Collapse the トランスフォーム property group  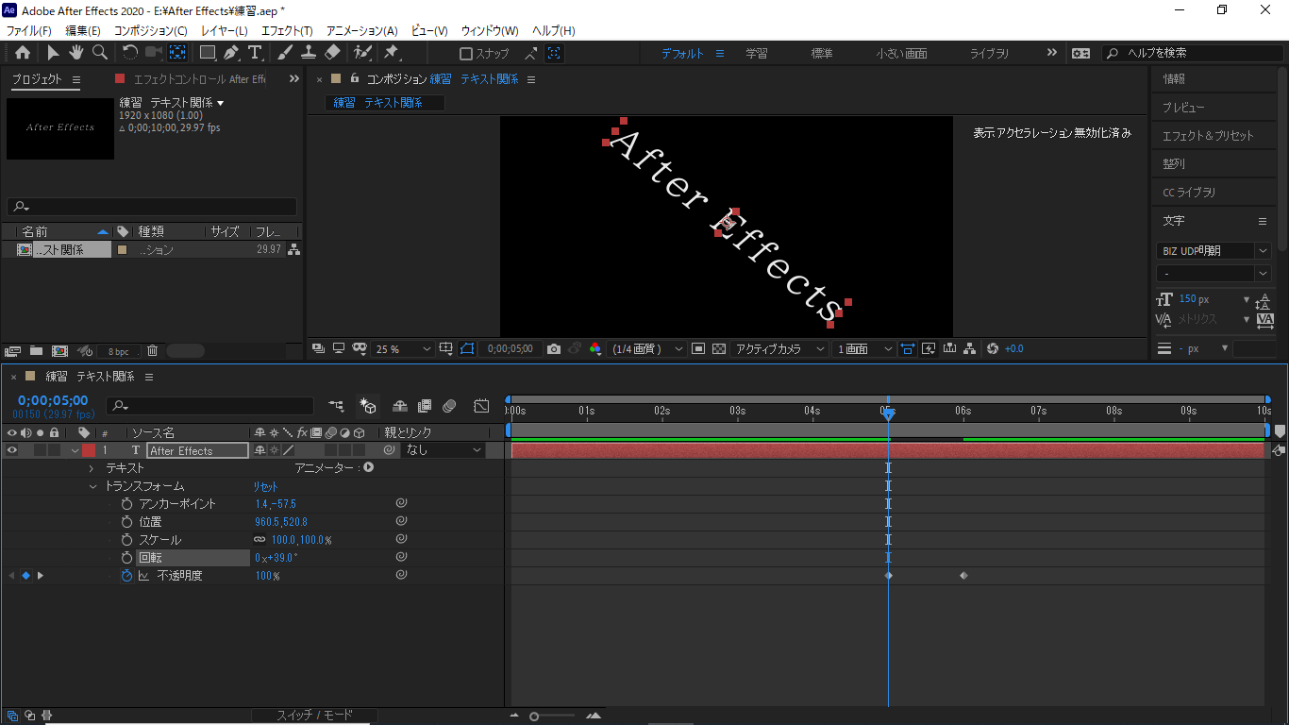pos(92,487)
